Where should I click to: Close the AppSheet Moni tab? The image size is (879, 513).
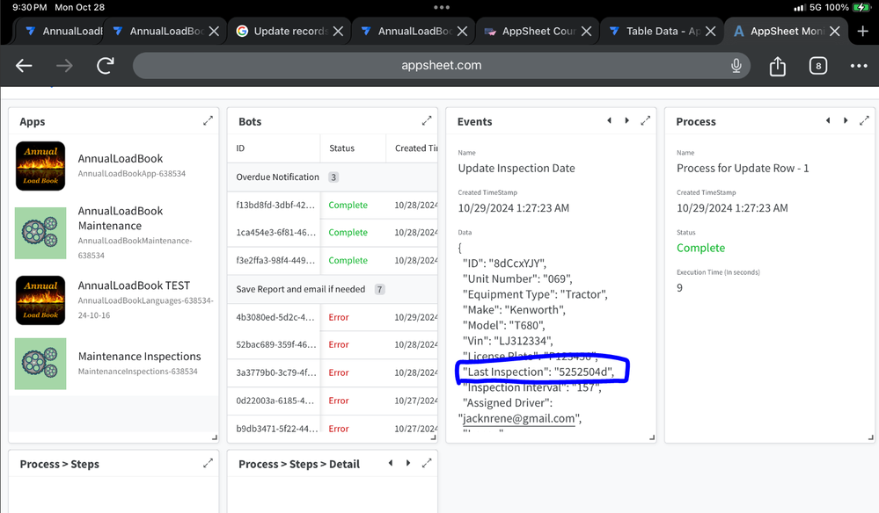[x=835, y=32]
